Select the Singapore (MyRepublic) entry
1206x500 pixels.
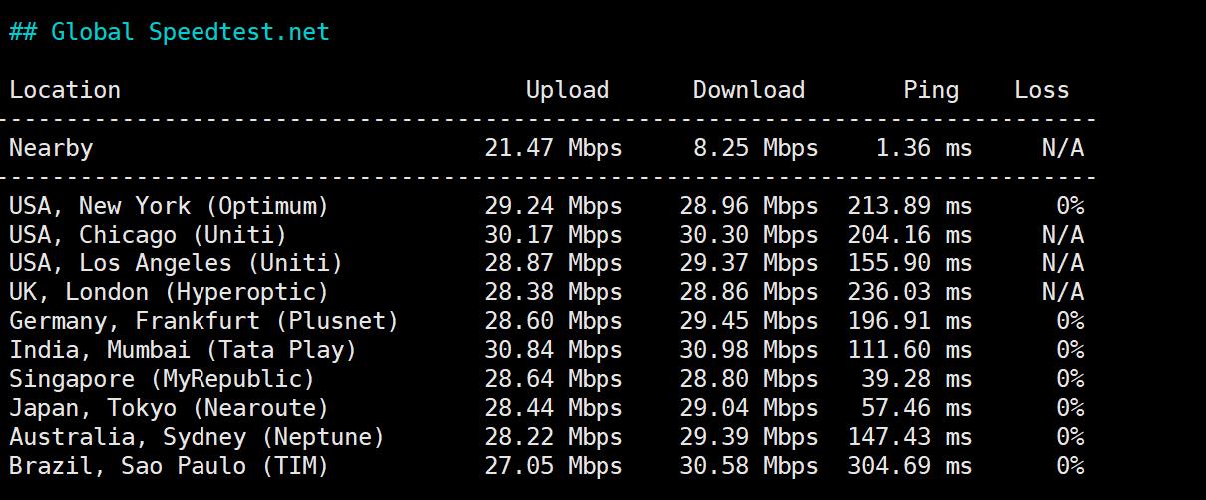click(162, 379)
